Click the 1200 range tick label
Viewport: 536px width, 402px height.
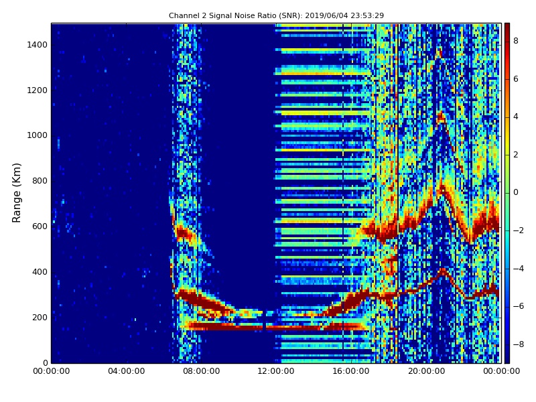pyautogui.click(x=38, y=90)
